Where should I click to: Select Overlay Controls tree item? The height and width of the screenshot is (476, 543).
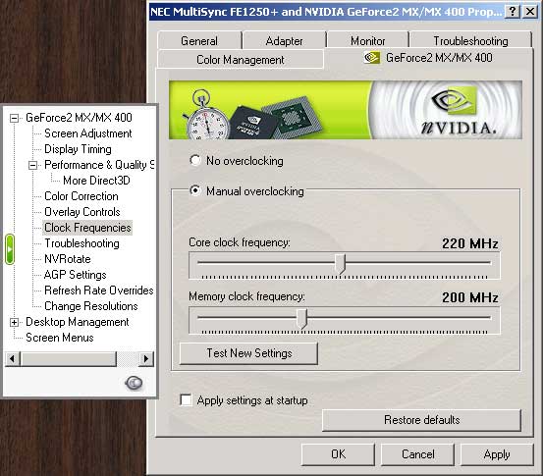pyautogui.click(x=82, y=212)
